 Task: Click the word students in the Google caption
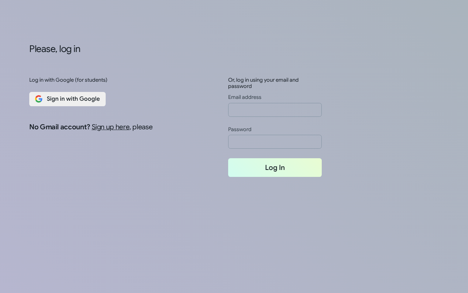coord(95,80)
